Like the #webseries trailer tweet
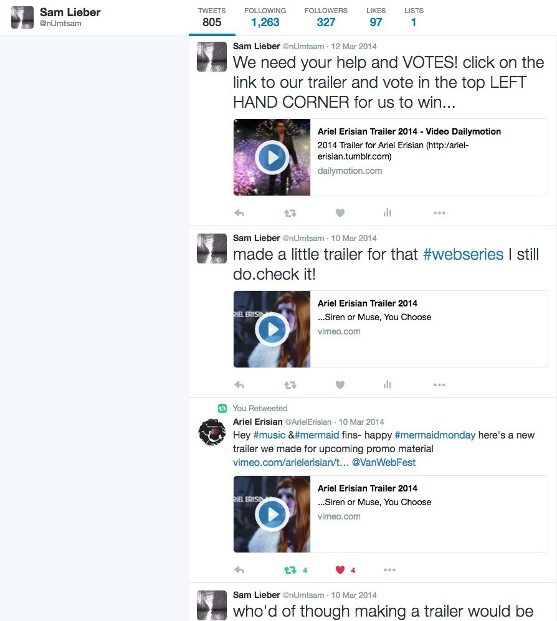557x621 pixels. pos(340,385)
